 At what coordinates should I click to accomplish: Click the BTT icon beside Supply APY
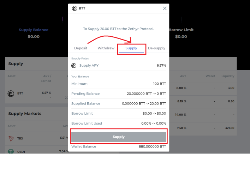tap(74, 66)
